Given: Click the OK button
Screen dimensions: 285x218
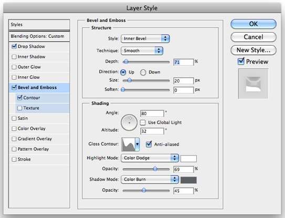Looking at the screenshot, I should 254,24.
